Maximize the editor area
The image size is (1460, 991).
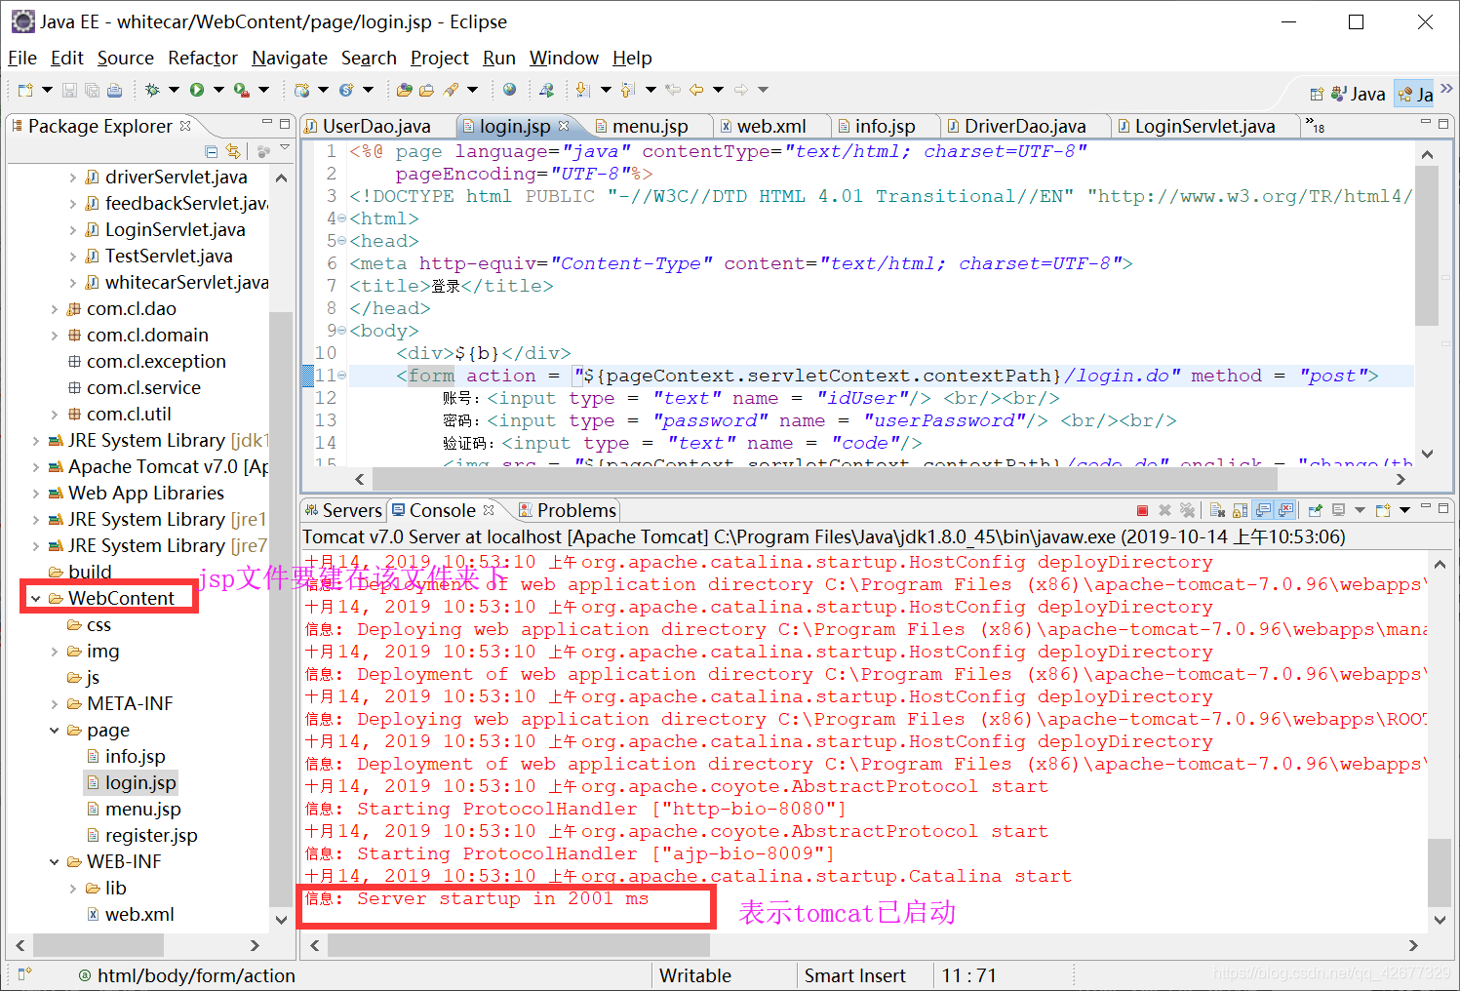coord(1444,123)
